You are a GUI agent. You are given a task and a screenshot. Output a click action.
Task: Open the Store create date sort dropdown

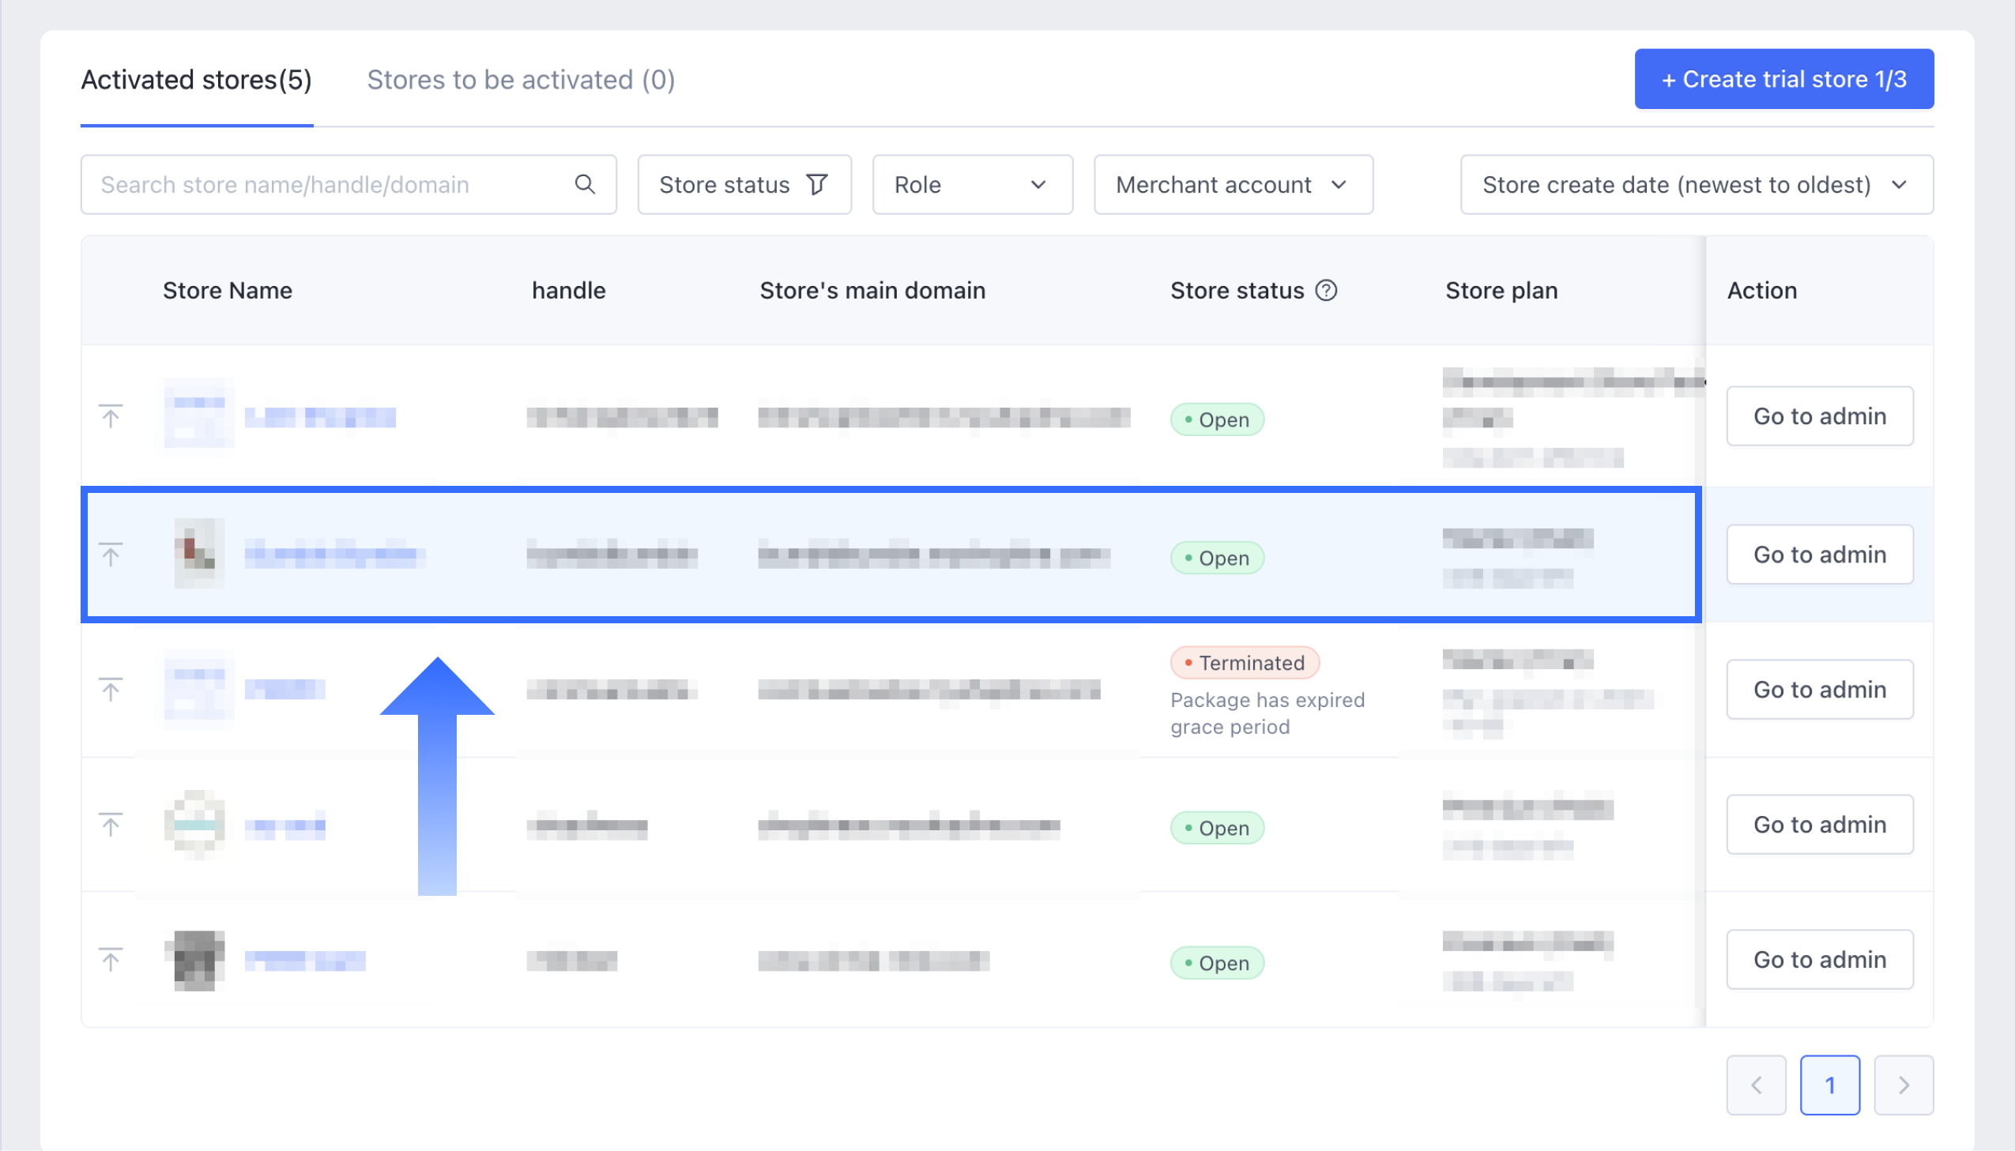[1696, 184]
